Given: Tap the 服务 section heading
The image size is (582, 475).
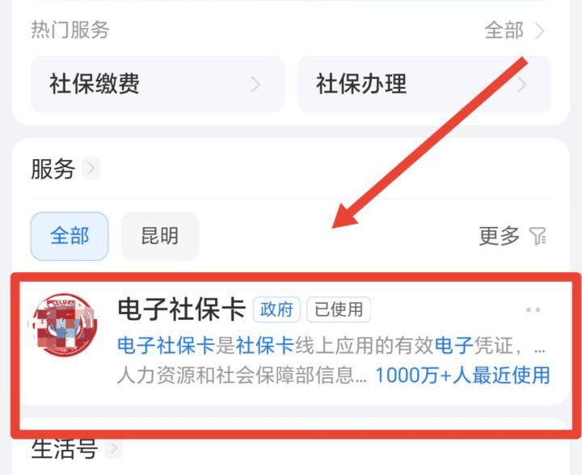Looking at the screenshot, I should [x=53, y=169].
